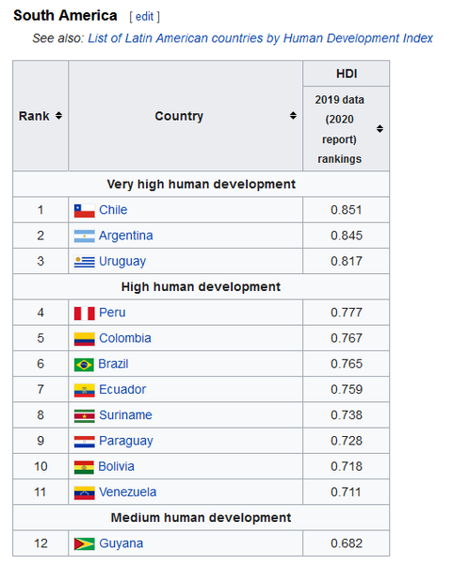
Task: Open List of Latin American countries by HDI
Action: (x=260, y=38)
